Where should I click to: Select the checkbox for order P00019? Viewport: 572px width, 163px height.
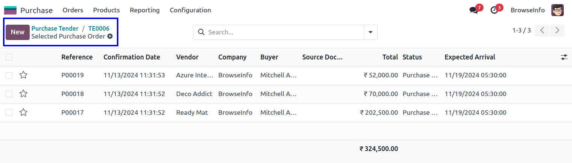pos(9,75)
